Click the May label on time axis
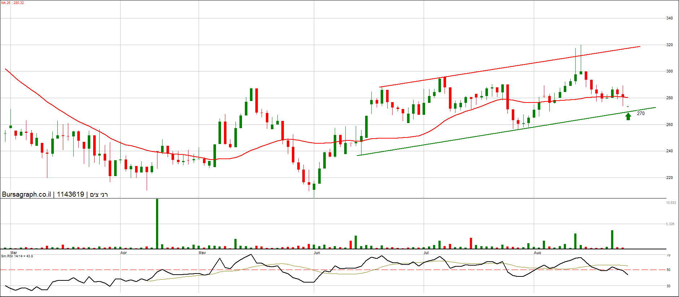The image size is (679, 297). coord(202,253)
